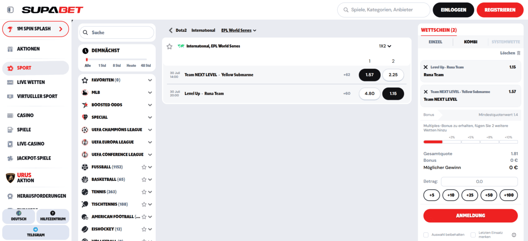Favorite the Fussball category star
The height and width of the screenshot is (241, 528).
tap(144, 167)
